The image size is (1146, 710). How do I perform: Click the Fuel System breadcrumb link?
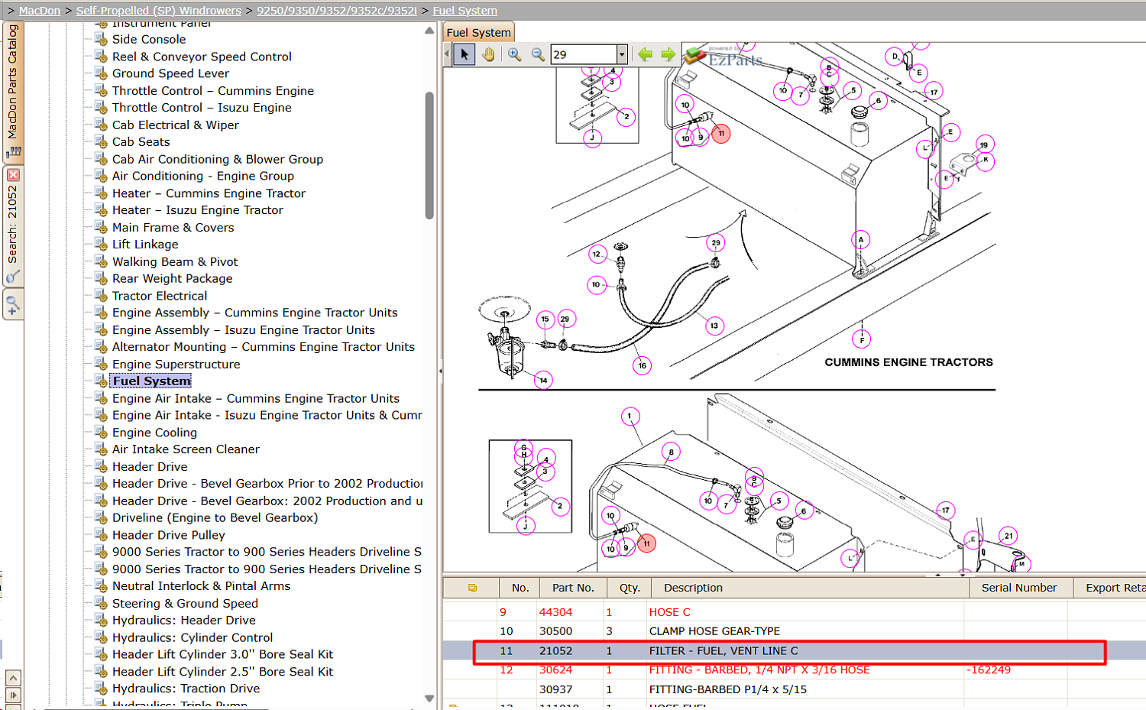[x=465, y=11]
